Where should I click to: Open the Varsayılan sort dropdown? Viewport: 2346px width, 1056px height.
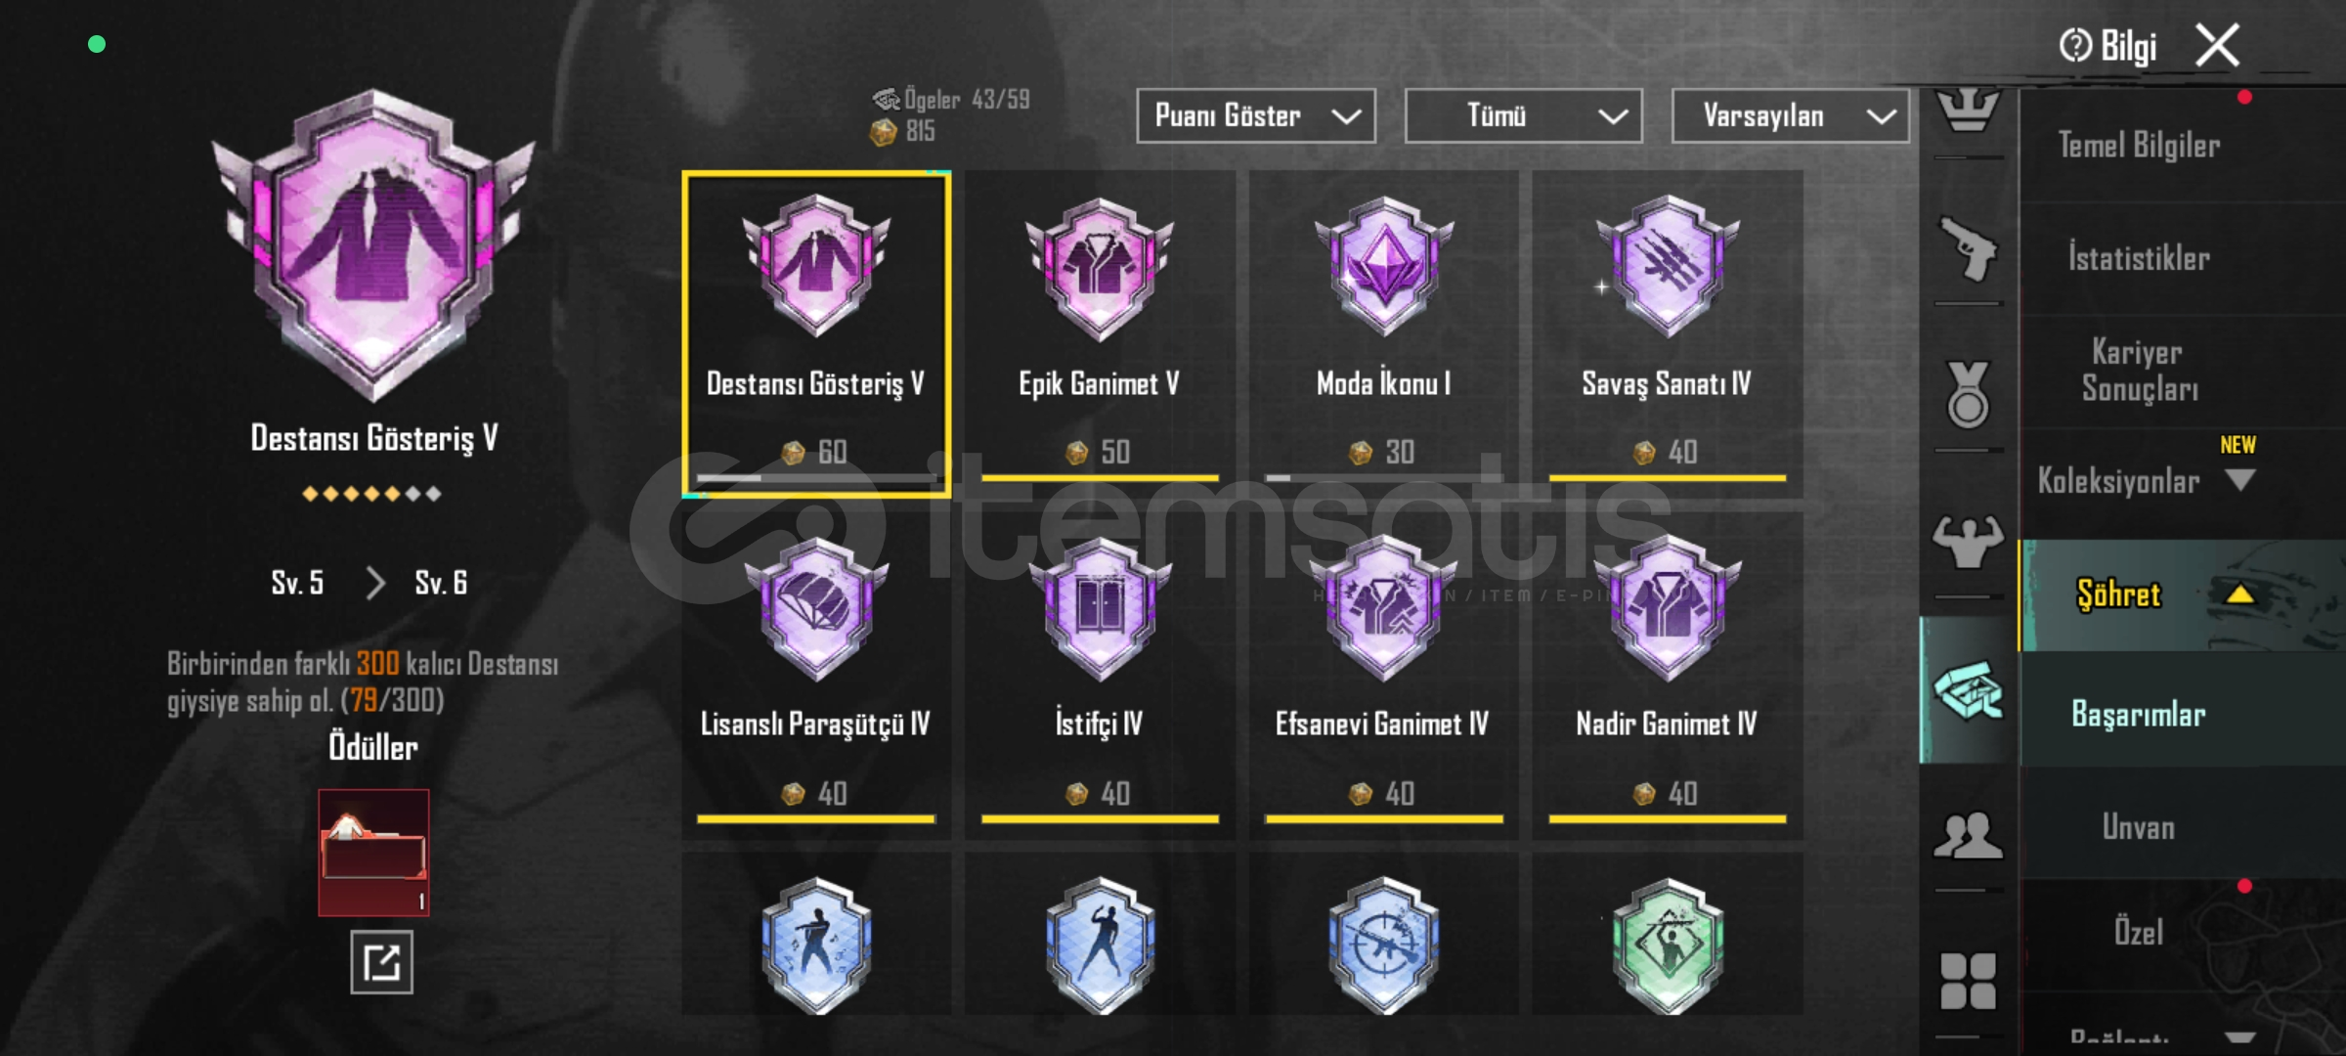click(x=1791, y=116)
